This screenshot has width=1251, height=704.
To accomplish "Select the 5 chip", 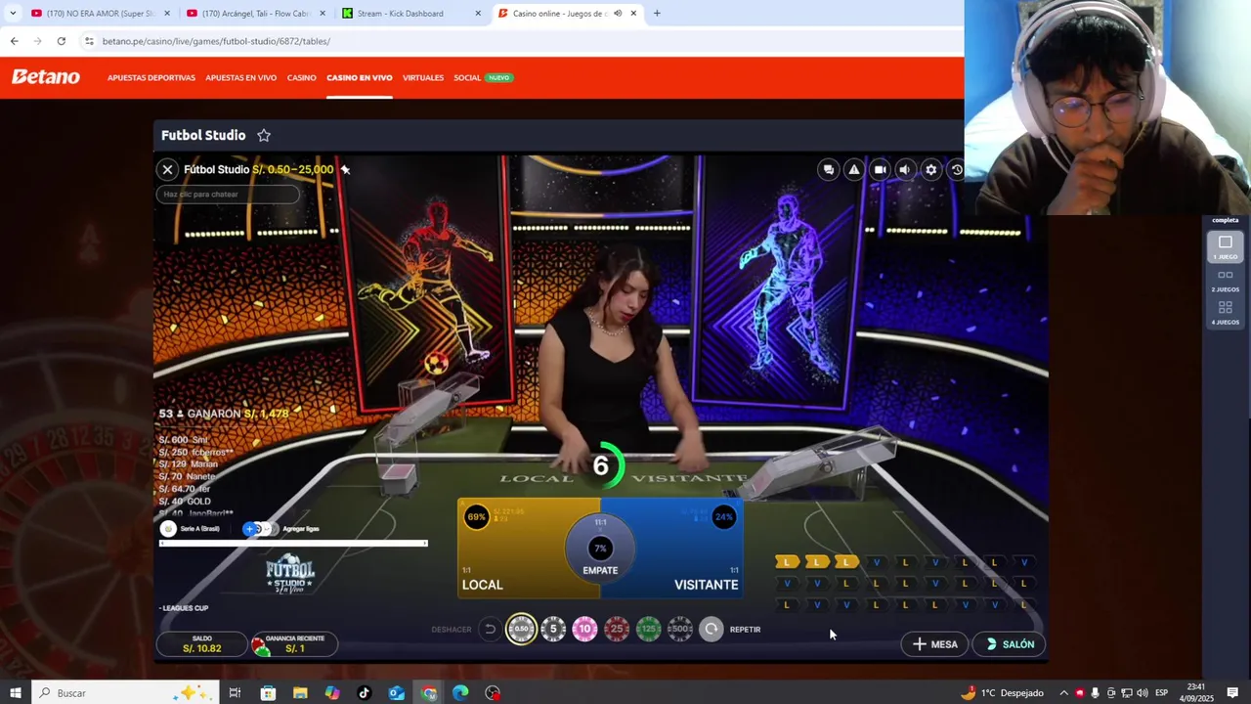I will tap(553, 629).
